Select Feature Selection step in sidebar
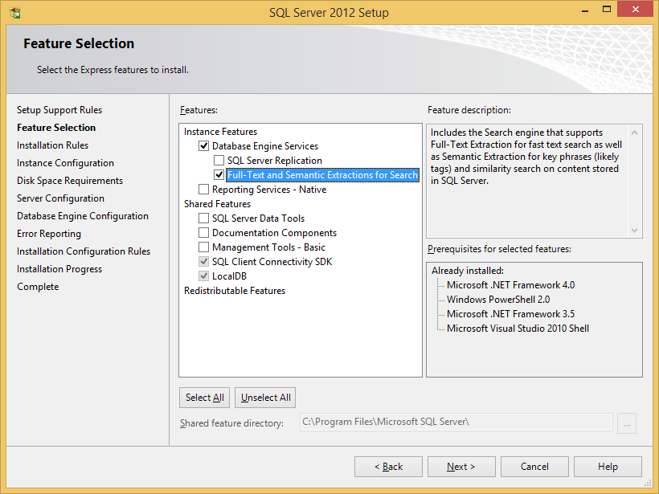Viewport: 659px width, 494px height. [56, 128]
